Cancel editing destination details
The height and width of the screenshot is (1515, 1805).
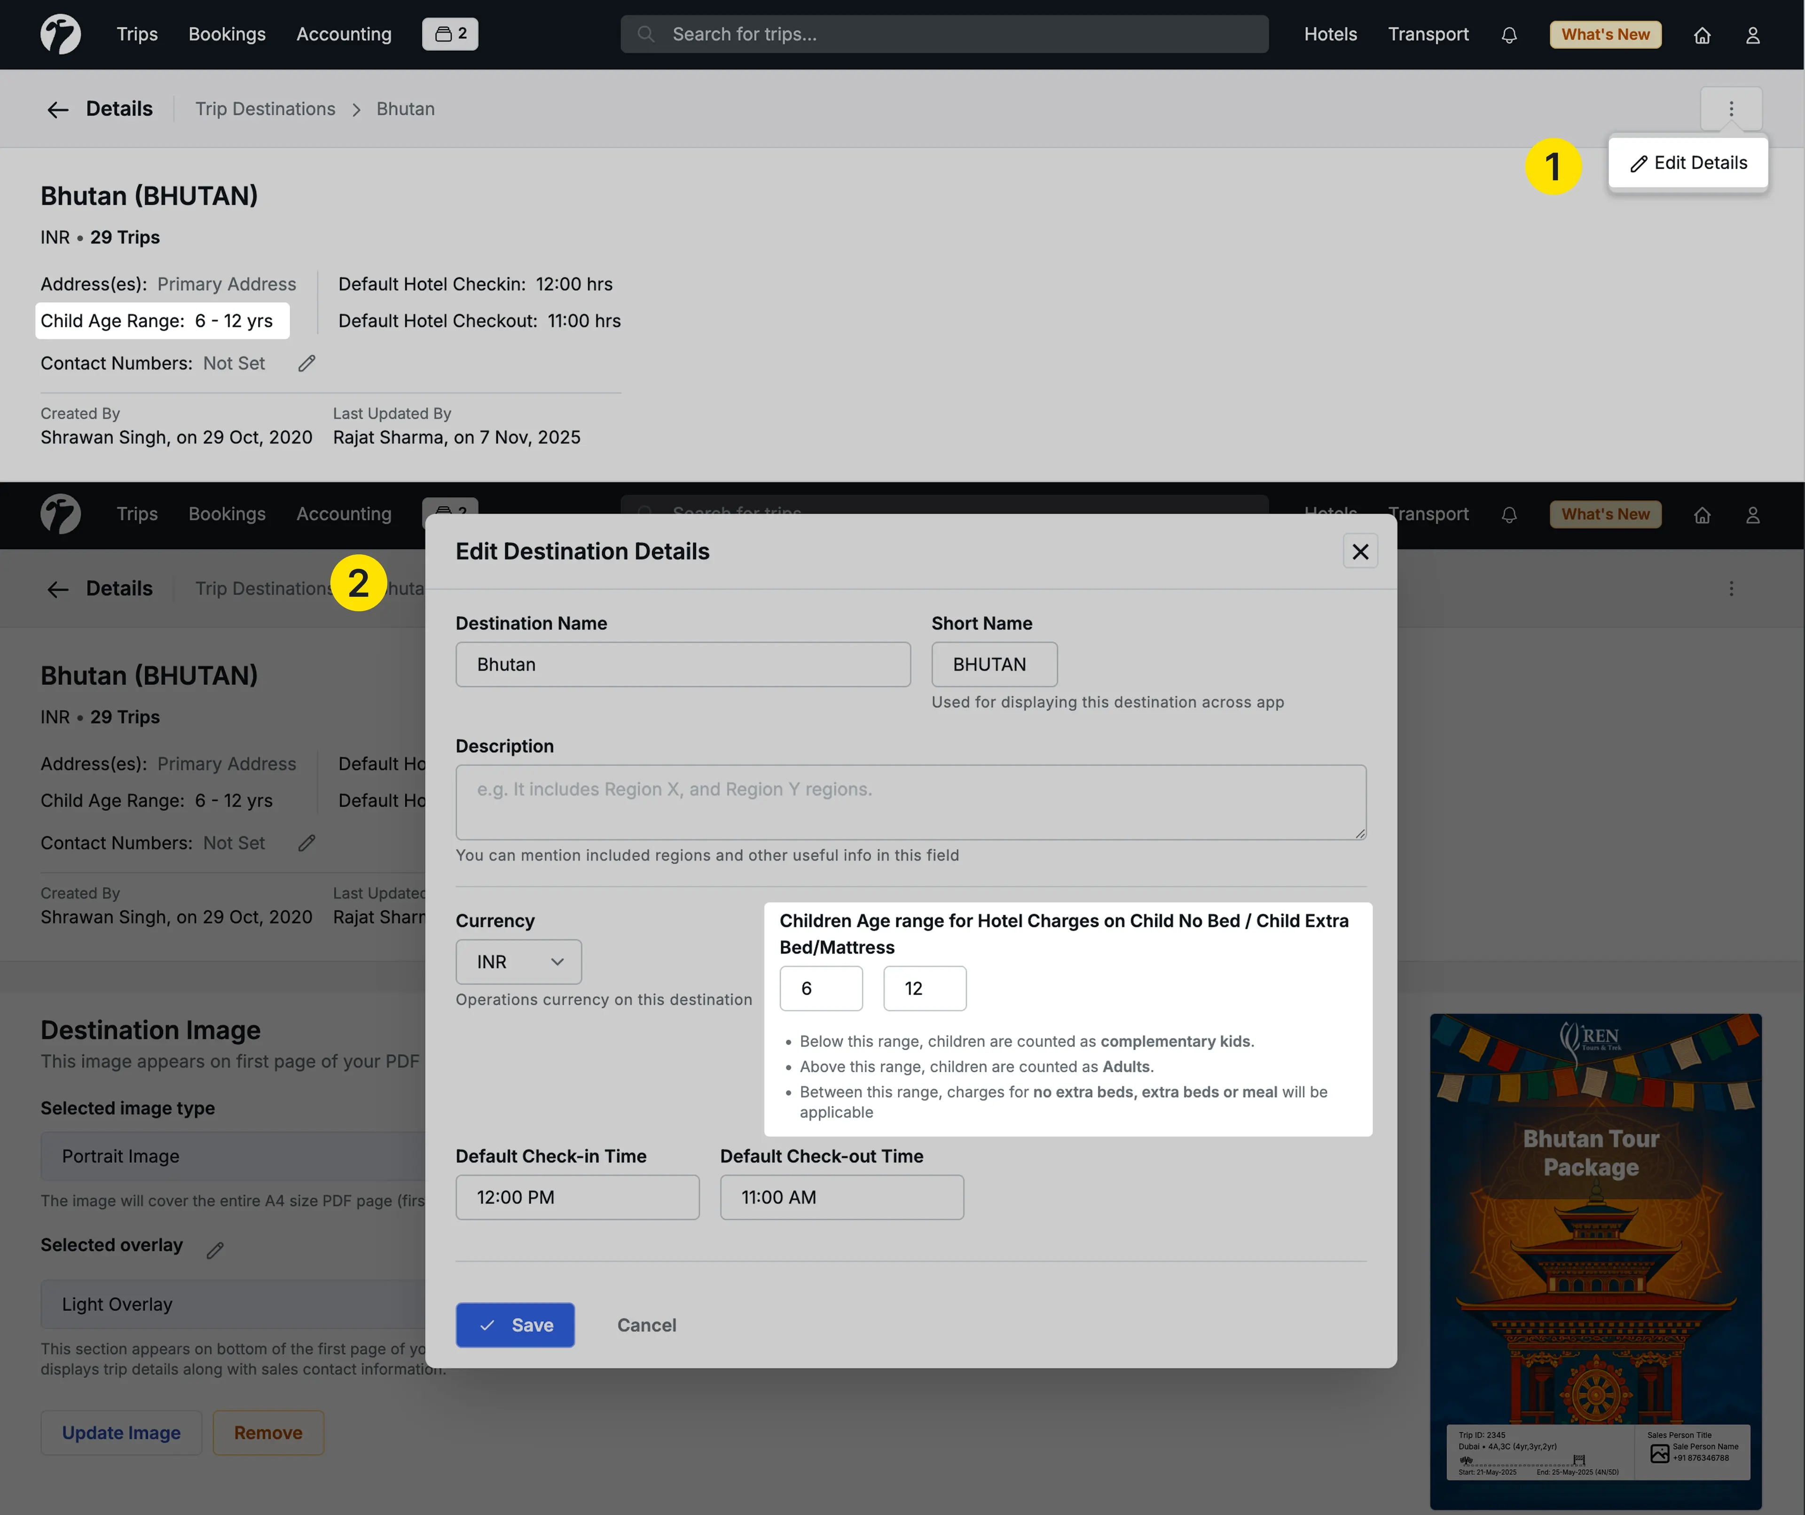[646, 1324]
